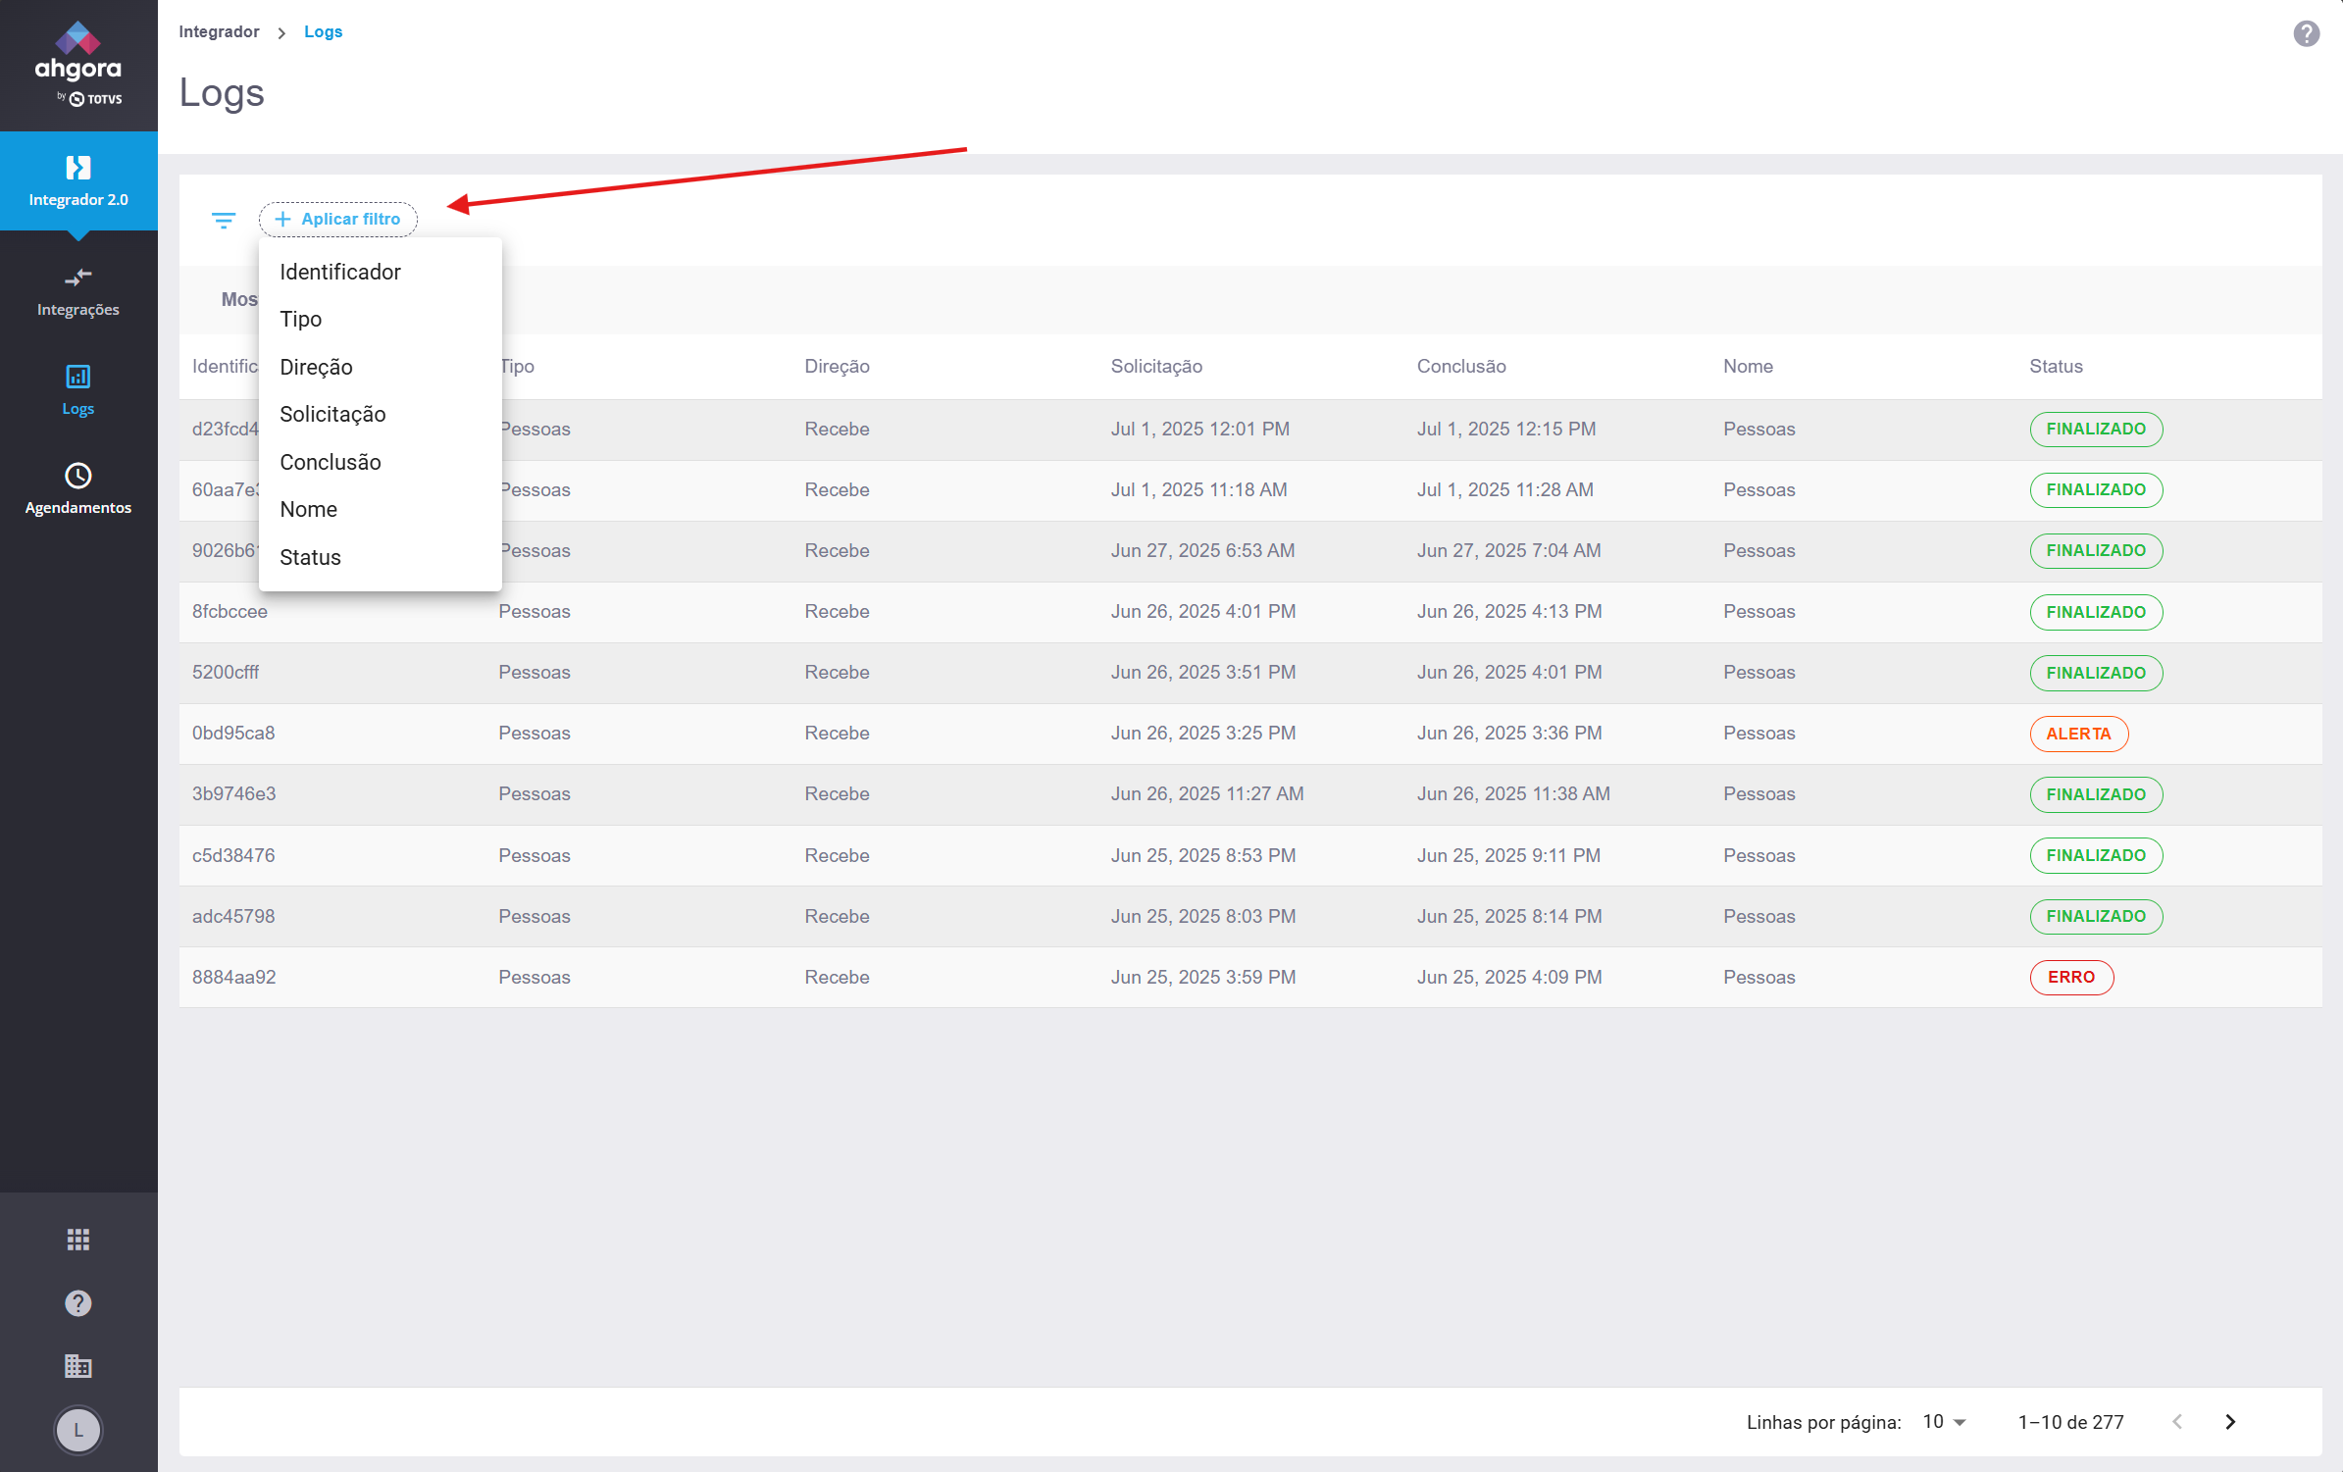Screen dimensions: 2343x1472
Task: Open user avatar labeled L
Action: (78, 1430)
